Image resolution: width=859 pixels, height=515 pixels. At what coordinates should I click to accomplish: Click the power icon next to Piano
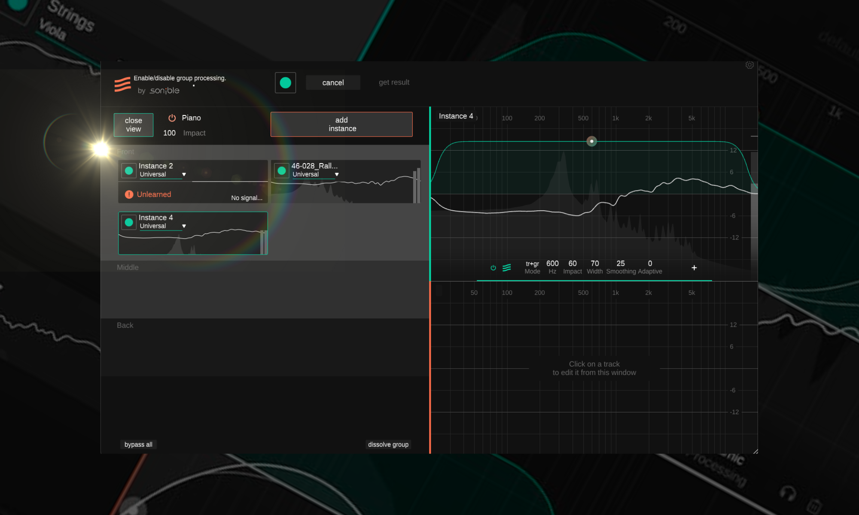click(x=171, y=118)
